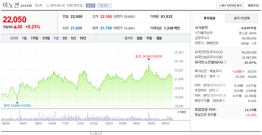
Task: Click current price 22,050
Action: pyautogui.click(x=15, y=20)
